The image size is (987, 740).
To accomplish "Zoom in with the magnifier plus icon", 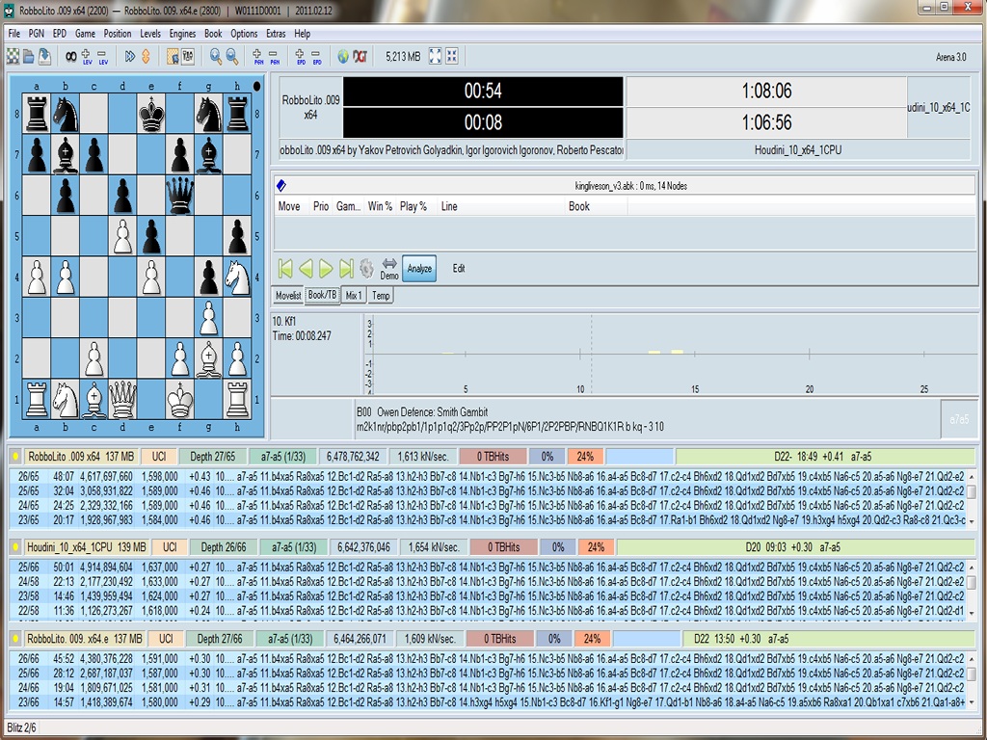I will [x=216, y=57].
